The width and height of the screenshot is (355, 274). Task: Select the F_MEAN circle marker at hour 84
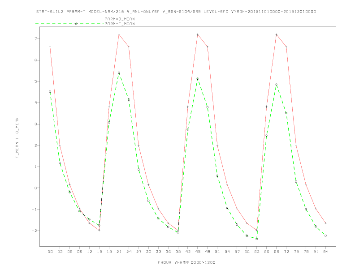click(325, 235)
